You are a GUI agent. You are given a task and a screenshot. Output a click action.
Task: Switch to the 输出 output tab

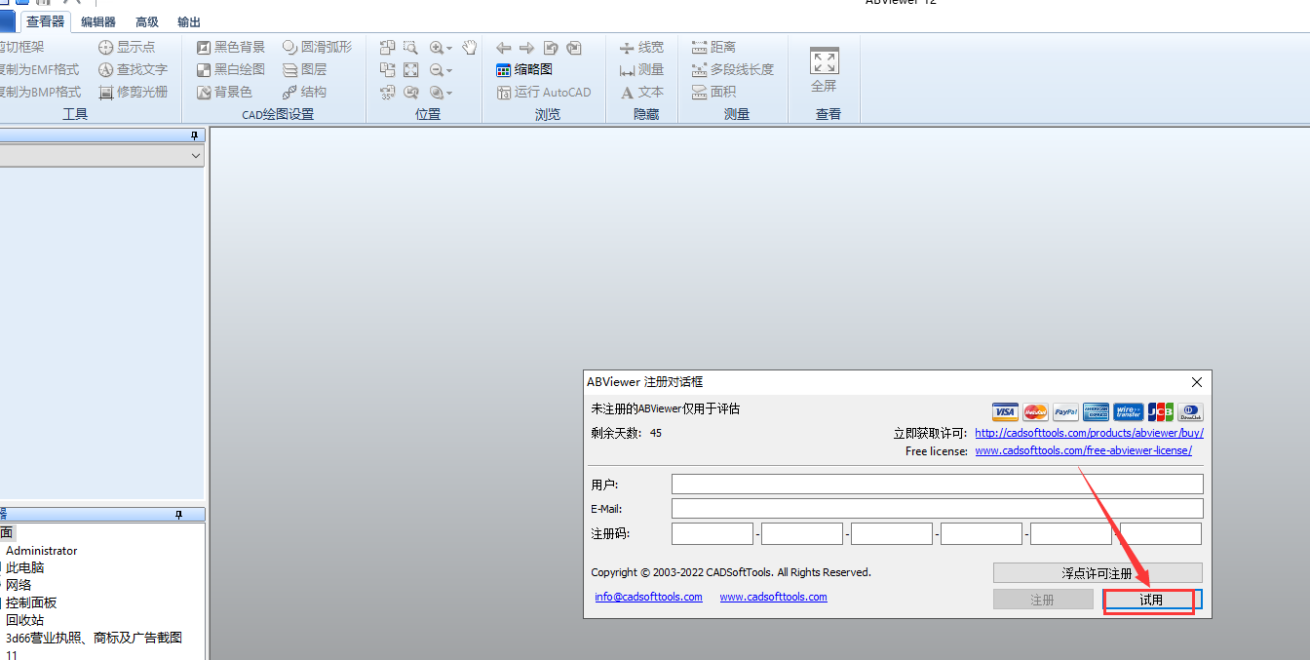(x=189, y=21)
